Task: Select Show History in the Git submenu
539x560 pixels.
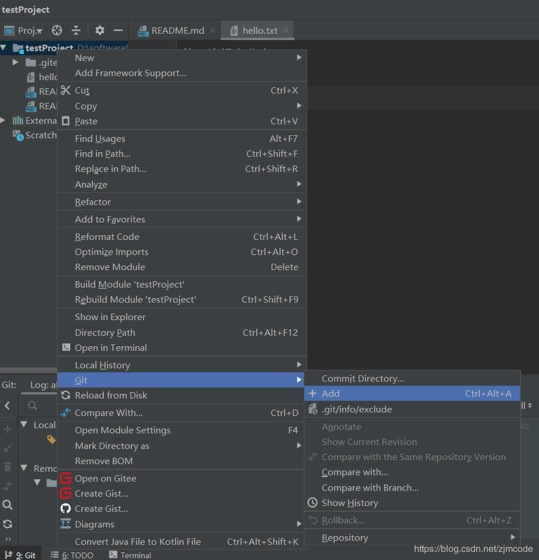Action: point(350,503)
